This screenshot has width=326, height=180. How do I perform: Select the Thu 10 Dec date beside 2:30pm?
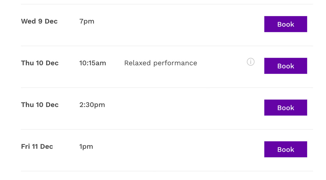(x=40, y=105)
